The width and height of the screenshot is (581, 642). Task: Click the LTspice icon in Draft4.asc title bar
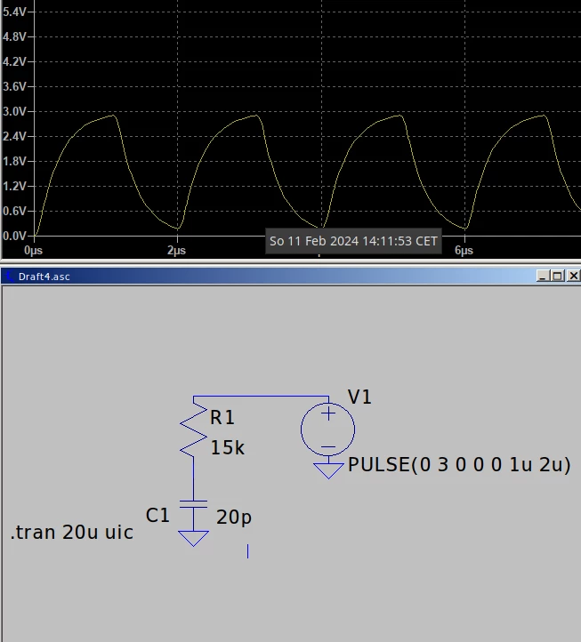point(9,277)
